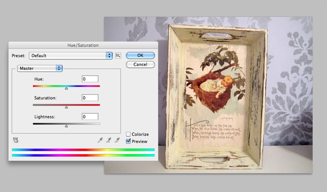The width and height of the screenshot is (327, 192).
Task: Click the Saturation slider handle
Action: pos(66,107)
